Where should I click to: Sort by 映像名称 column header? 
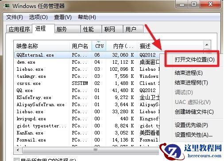tap(42, 46)
